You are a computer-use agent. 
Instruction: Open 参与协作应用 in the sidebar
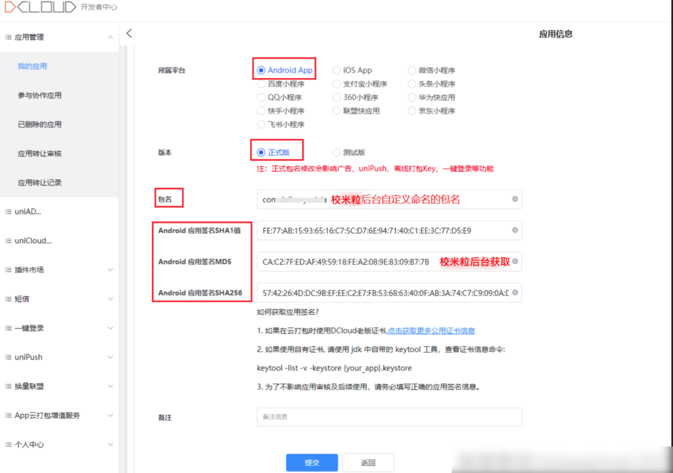[39, 95]
